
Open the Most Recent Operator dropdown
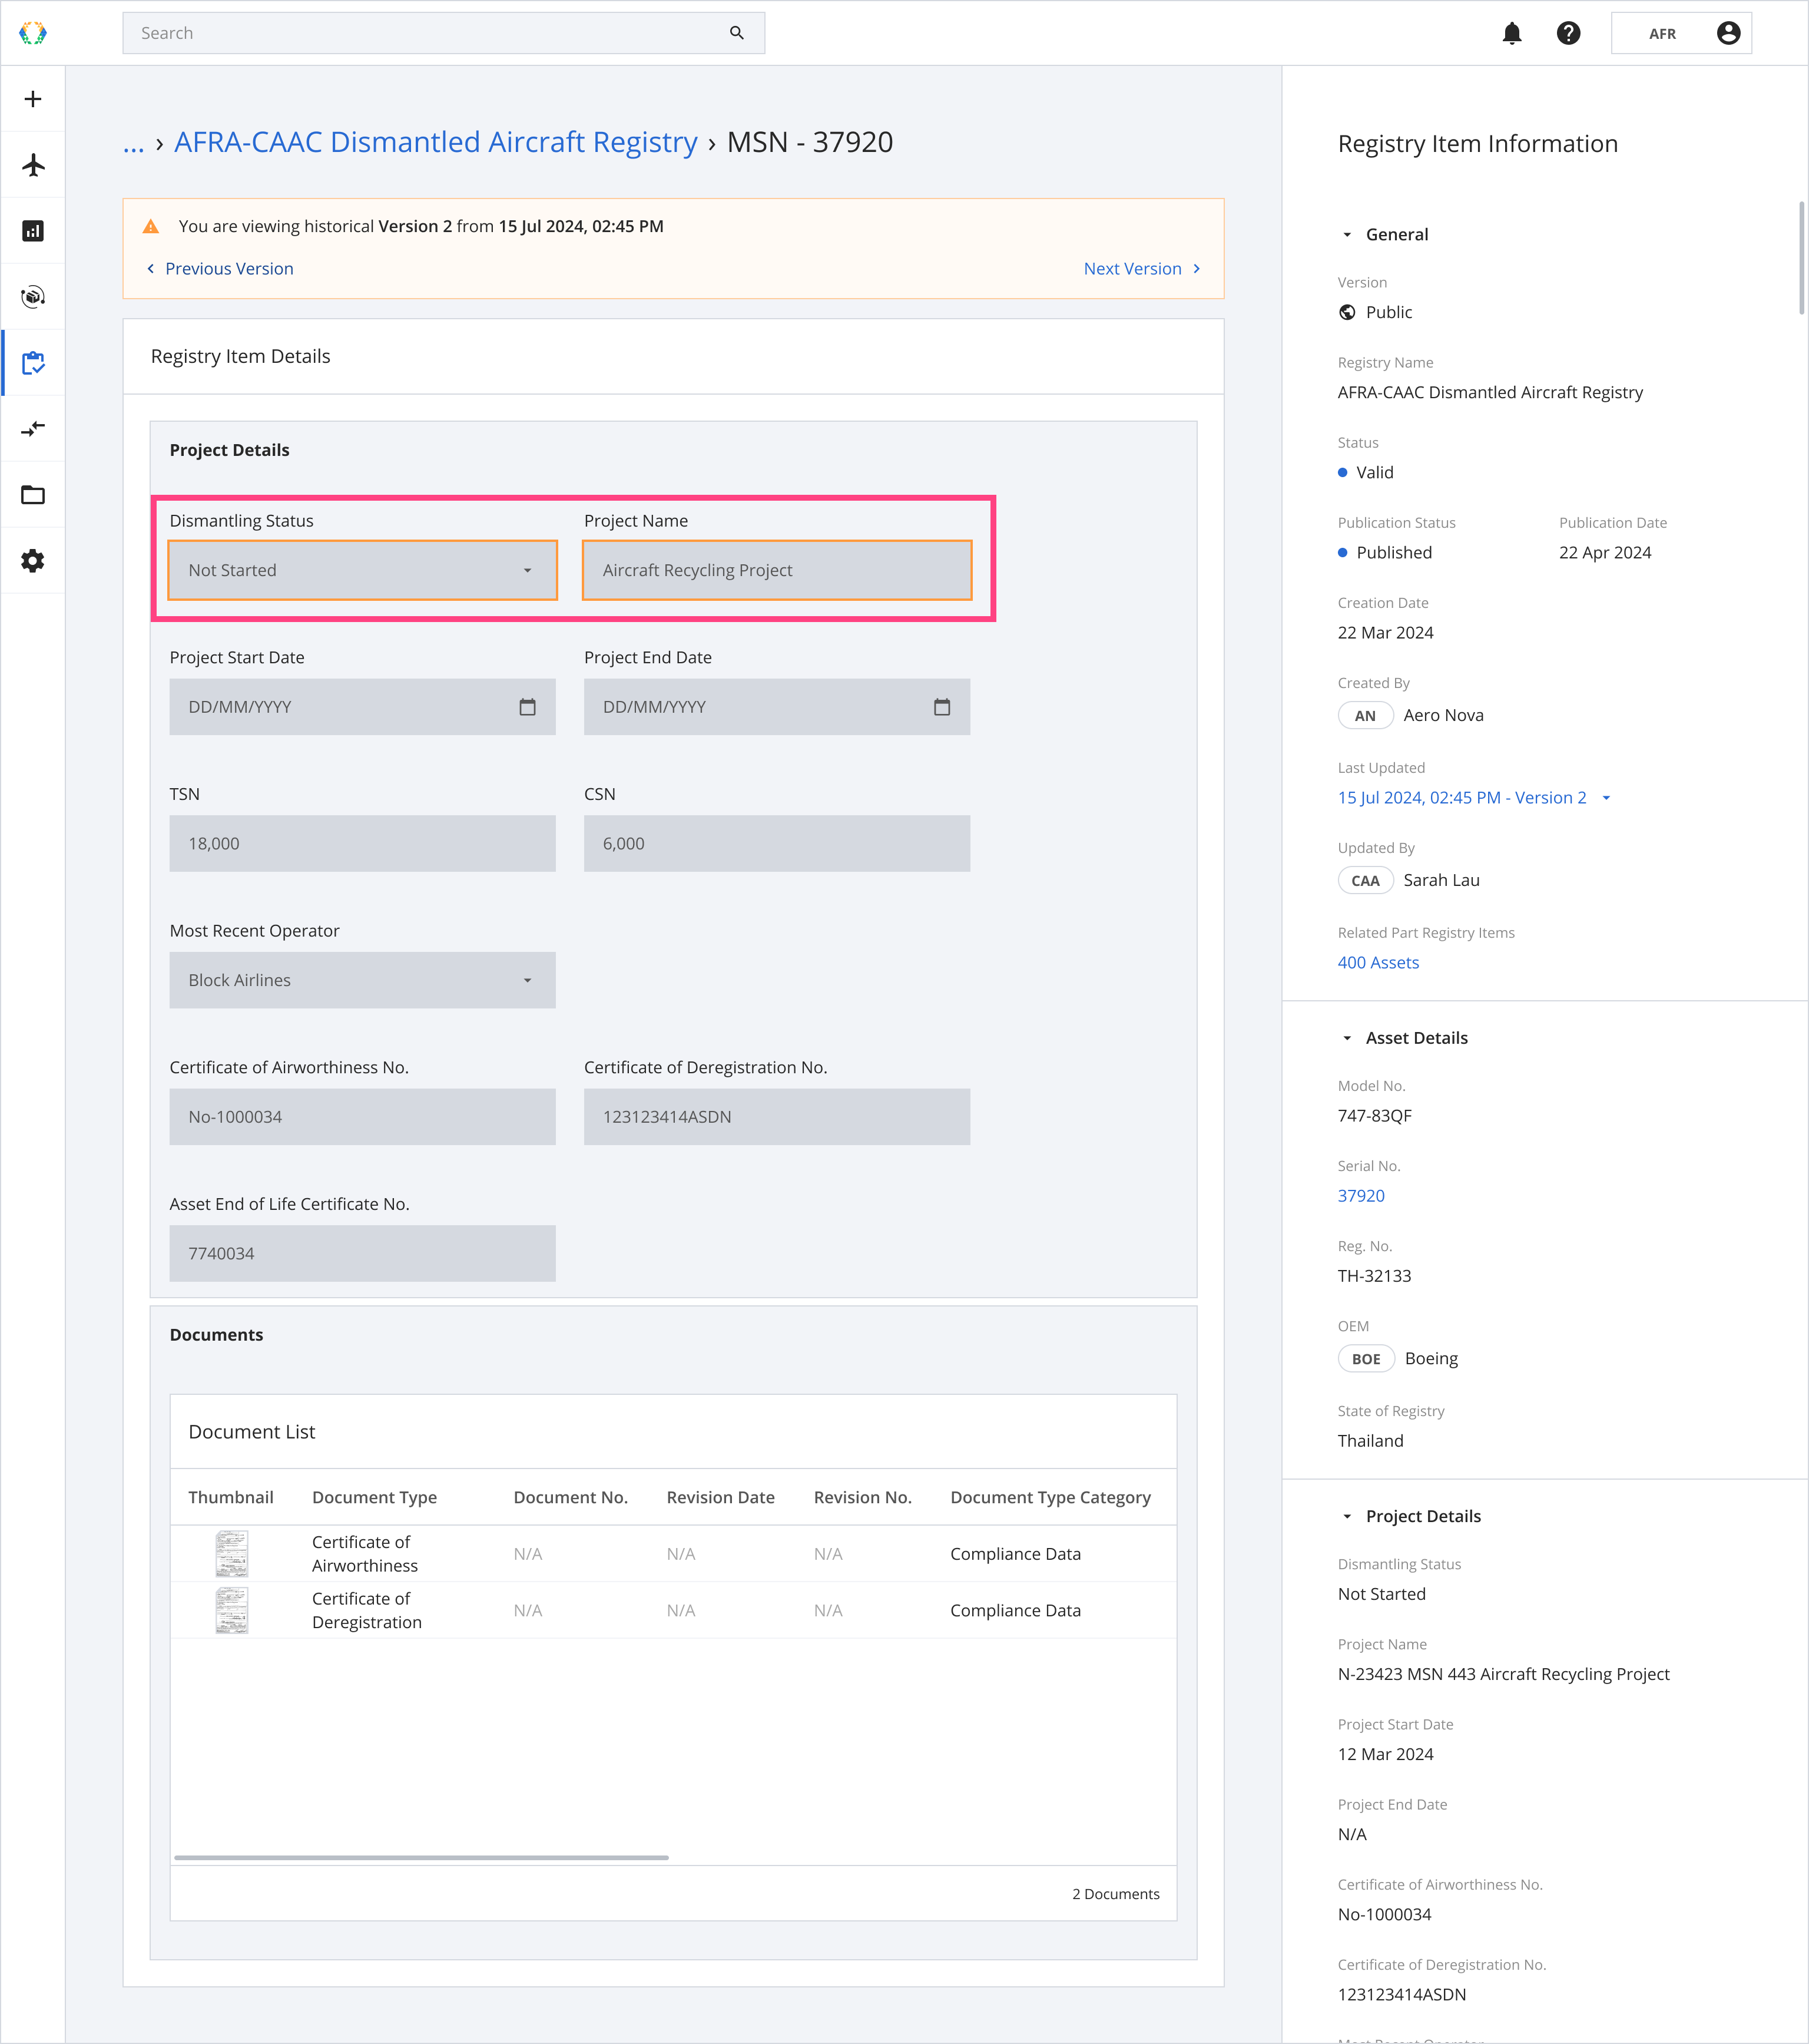(x=362, y=980)
